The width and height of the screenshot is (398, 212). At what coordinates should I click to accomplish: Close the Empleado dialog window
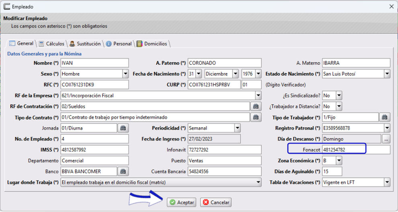point(392,6)
